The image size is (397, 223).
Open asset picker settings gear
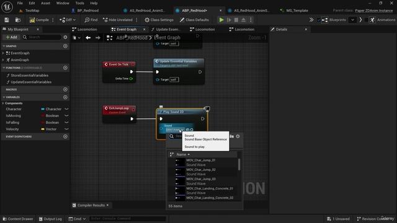pos(238,136)
